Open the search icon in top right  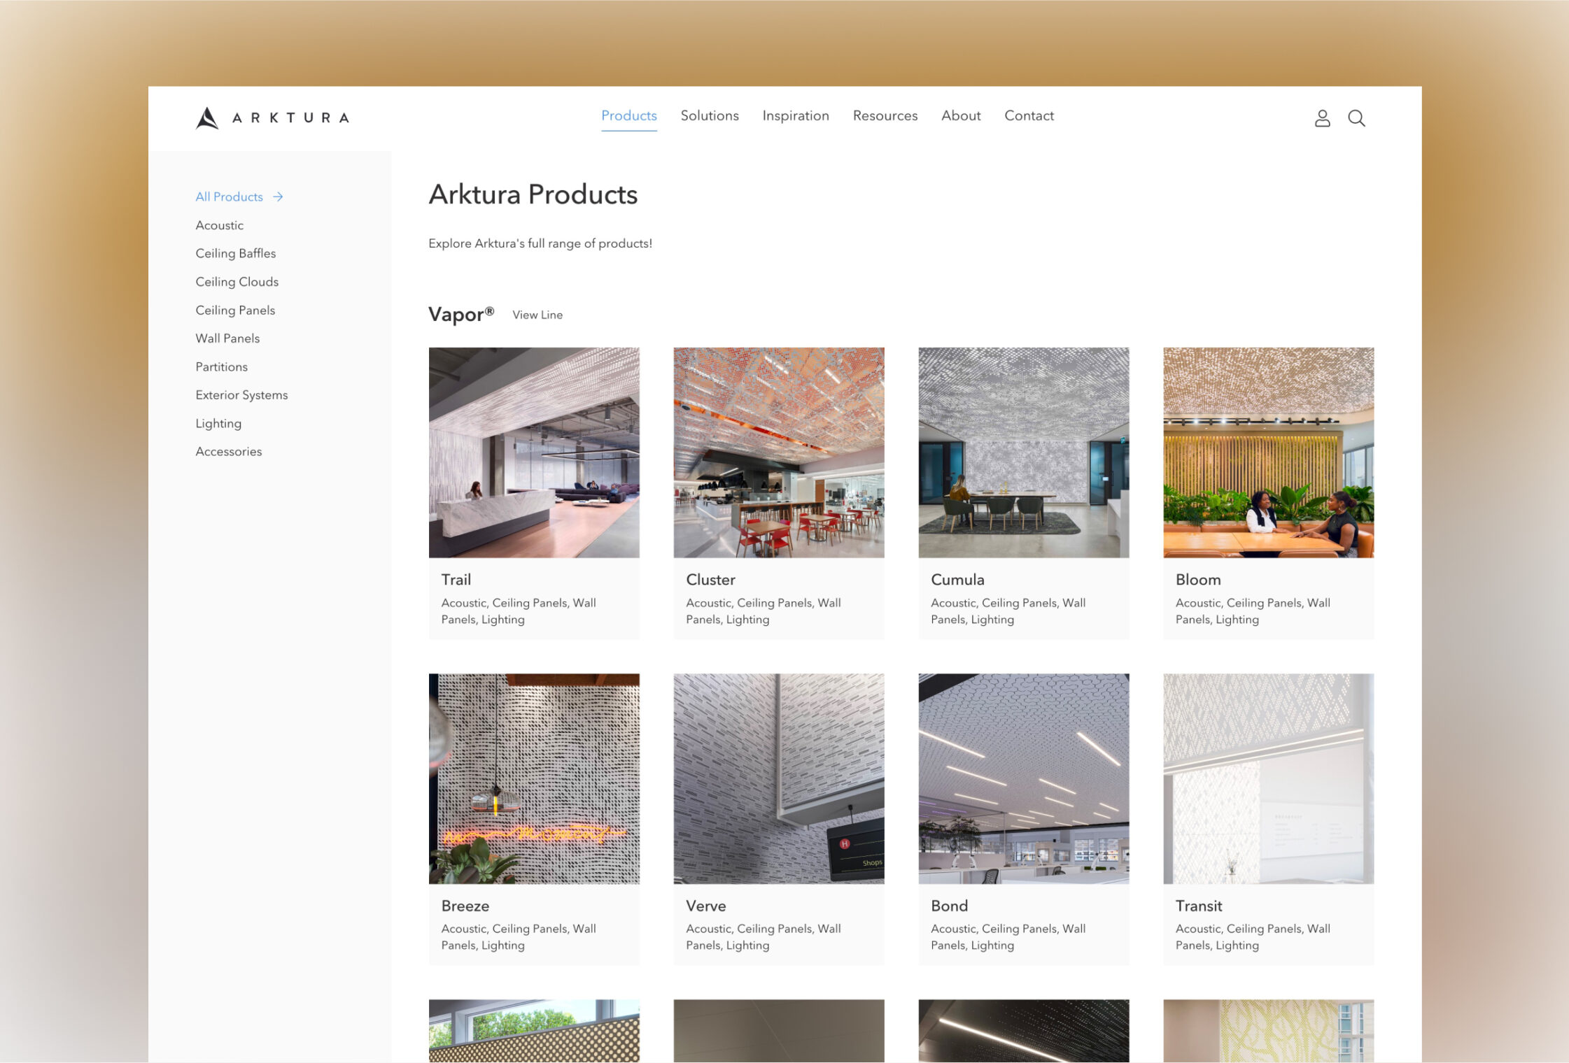pos(1356,118)
